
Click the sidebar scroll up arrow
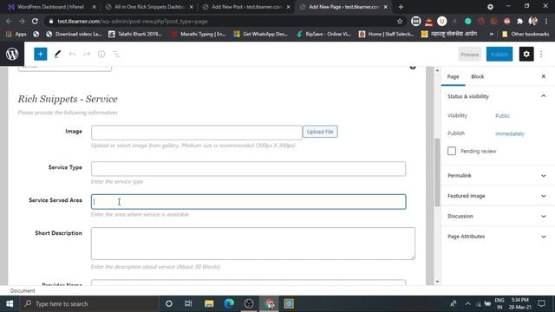(x=437, y=70)
